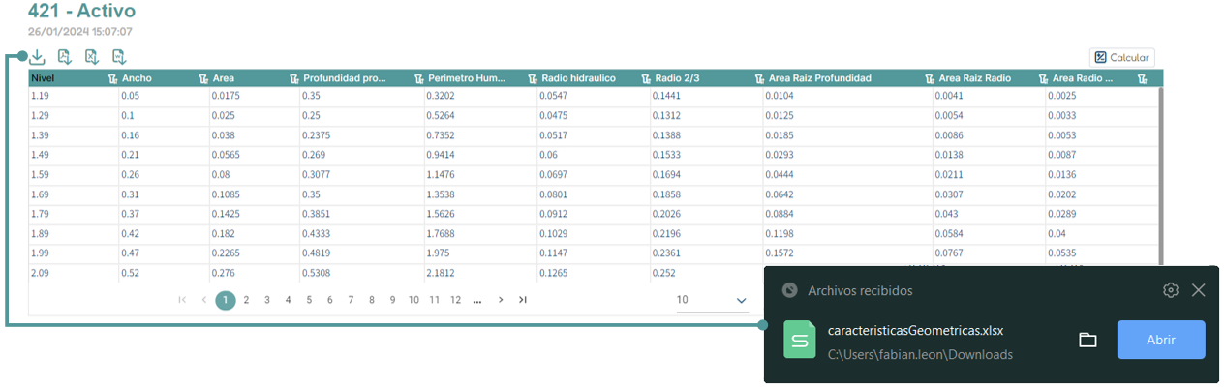Open filter for Area Radio... column
Image resolution: width=1225 pixels, height=387 pixels.
(x=1144, y=78)
